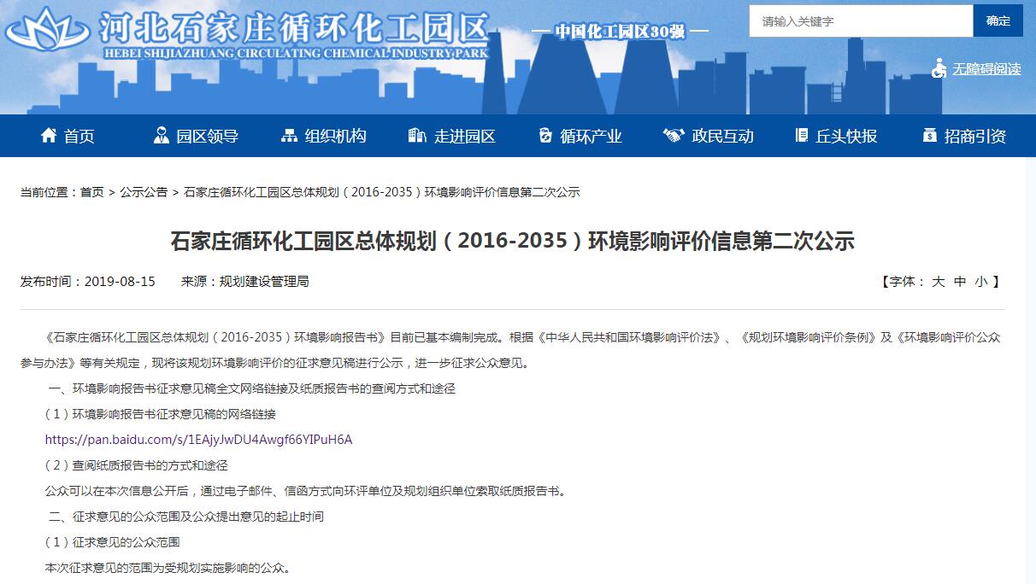Click the line 本次征求意见的范围为受规划实施影响的公众

pos(168,568)
